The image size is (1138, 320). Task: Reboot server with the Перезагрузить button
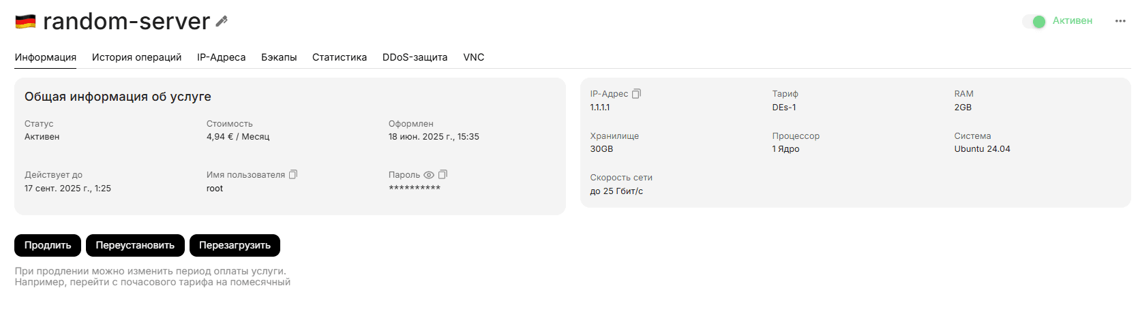point(235,245)
